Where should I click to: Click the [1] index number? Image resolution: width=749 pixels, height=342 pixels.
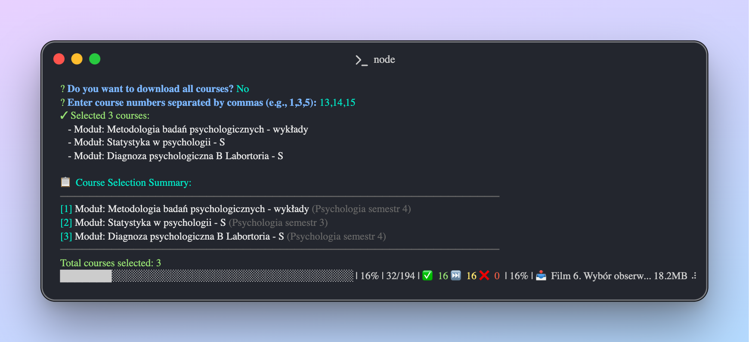pyautogui.click(x=66, y=209)
